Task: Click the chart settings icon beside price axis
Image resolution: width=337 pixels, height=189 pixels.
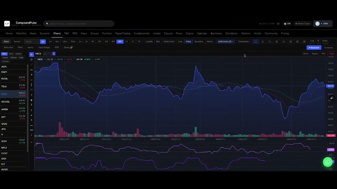Action: pyautogui.click(x=332, y=98)
